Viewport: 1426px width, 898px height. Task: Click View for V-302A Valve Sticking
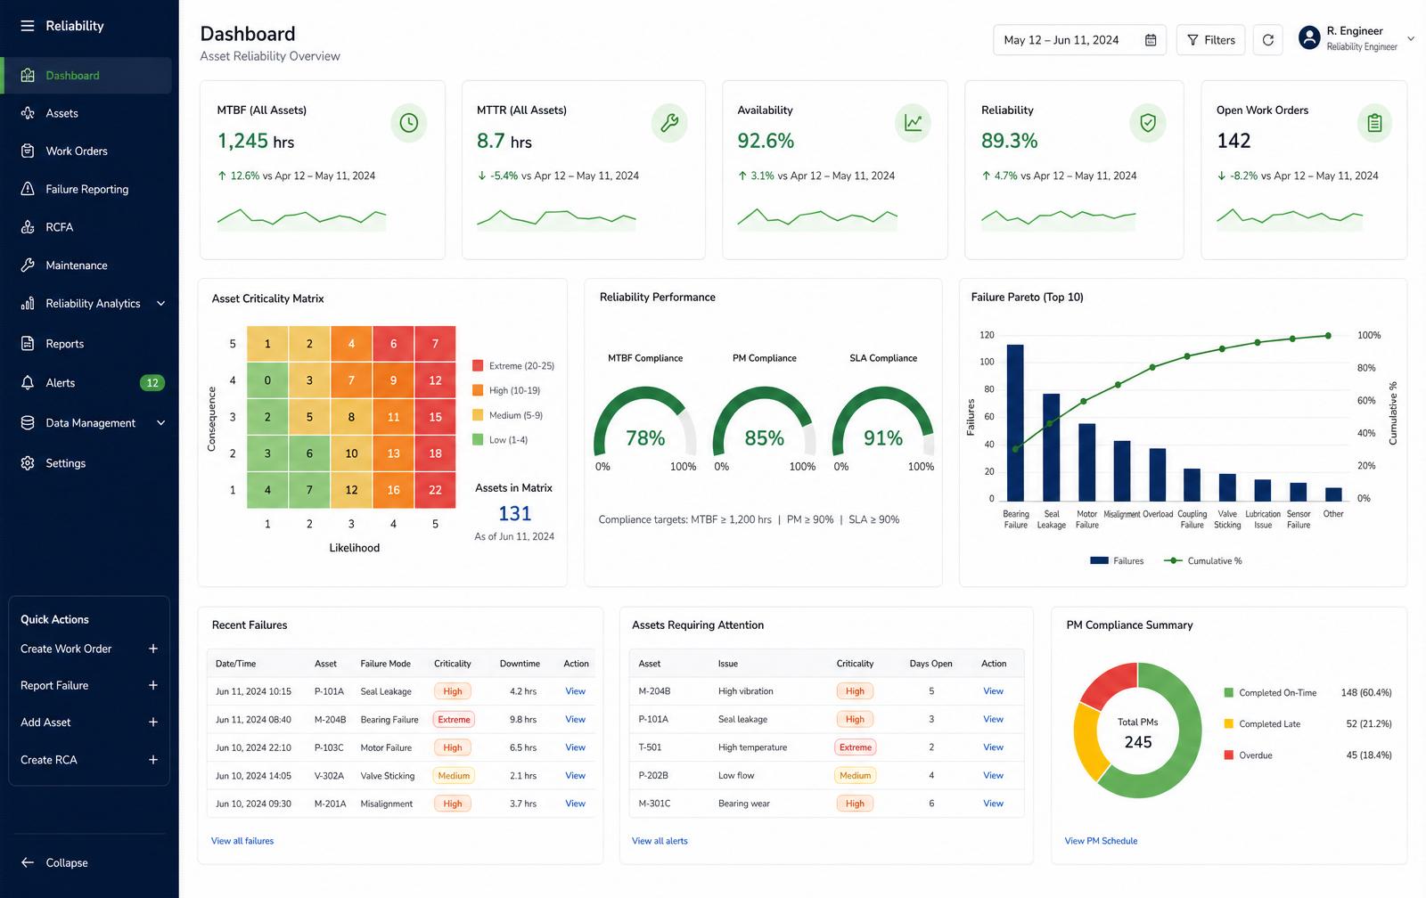tap(575, 776)
